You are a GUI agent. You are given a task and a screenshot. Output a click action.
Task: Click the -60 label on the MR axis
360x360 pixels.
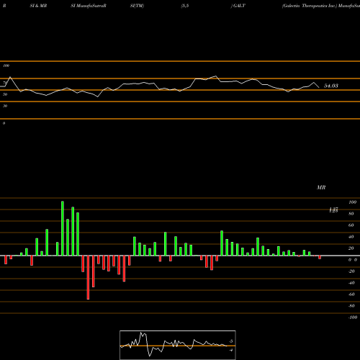(351, 294)
